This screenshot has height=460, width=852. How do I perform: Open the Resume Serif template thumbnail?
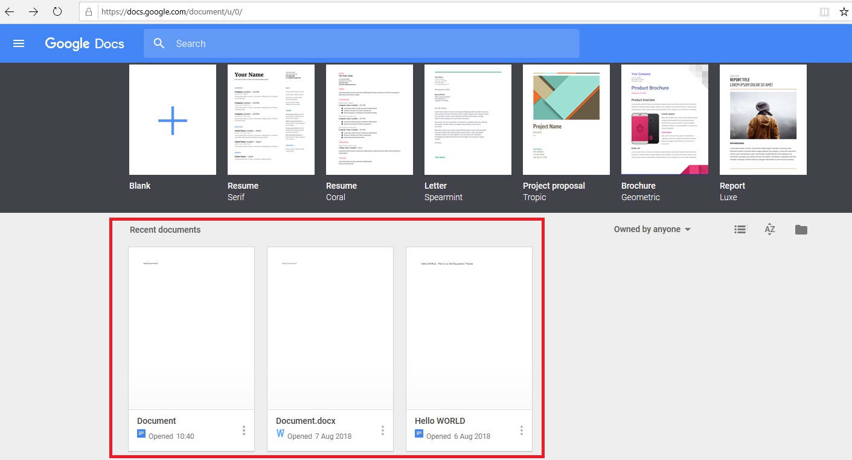pos(271,119)
